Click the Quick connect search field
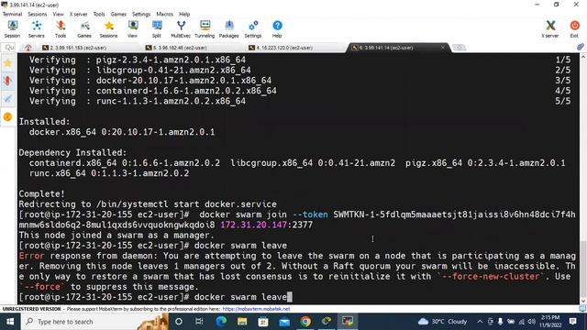 pos(9,48)
